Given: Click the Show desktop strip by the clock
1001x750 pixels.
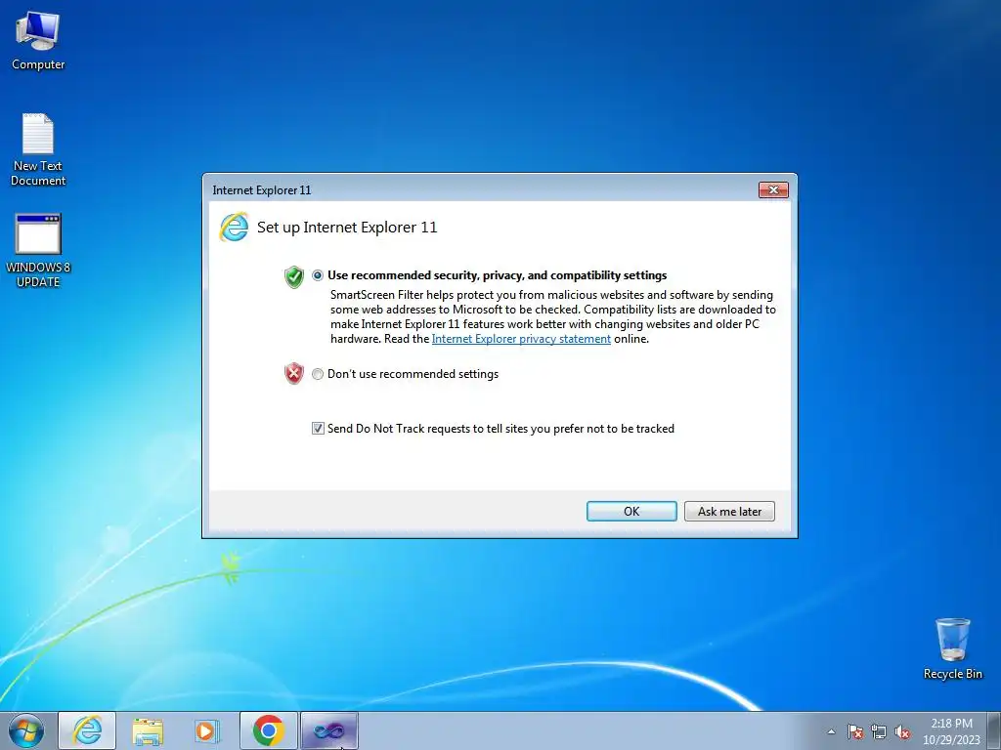Looking at the screenshot, I should pyautogui.click(x=994, y=730).
